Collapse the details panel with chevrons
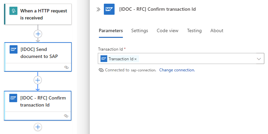 (x=98, y=9)
